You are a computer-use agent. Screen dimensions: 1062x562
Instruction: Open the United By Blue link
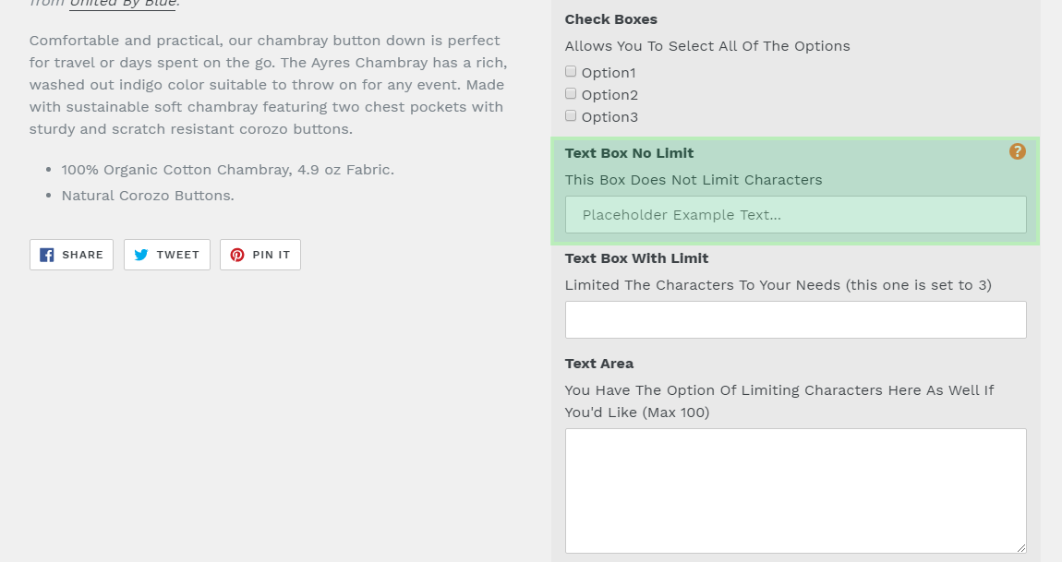click(x=123, y=4)
